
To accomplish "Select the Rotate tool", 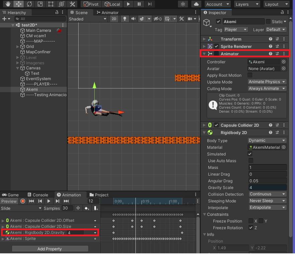I will click(x=29, y=4).
